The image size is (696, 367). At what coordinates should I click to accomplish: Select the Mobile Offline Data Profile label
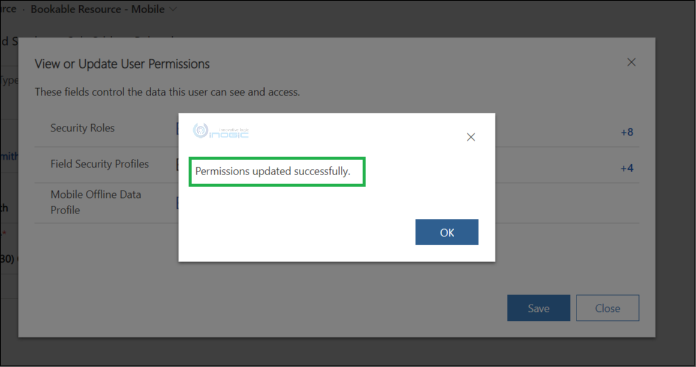96,202
